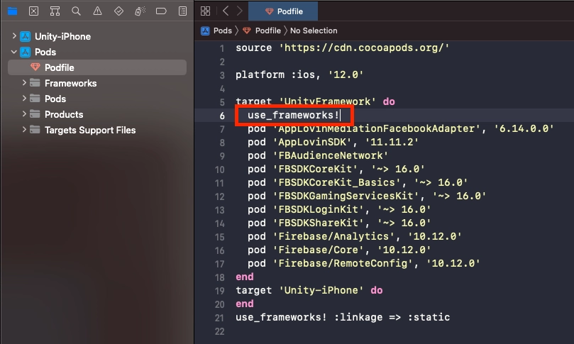Click the Firebase/Core pod line
This screenshot has width=574, height=344.
click(339, 250)
